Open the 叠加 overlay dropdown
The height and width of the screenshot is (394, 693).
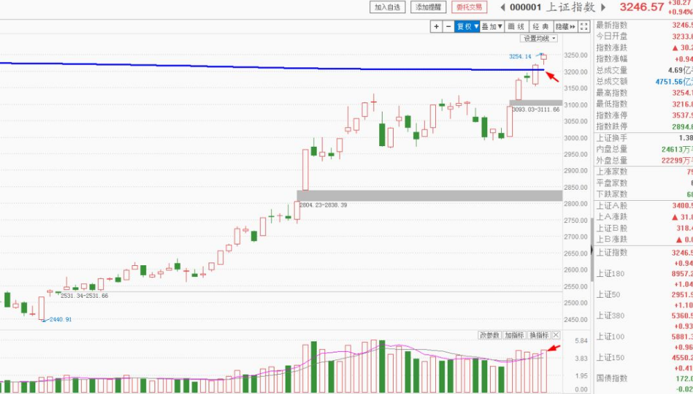pyautogui.click(x=492, y=26)
